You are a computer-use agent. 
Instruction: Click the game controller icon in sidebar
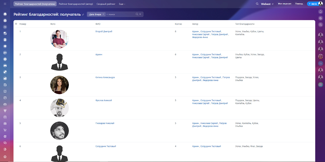5,65
